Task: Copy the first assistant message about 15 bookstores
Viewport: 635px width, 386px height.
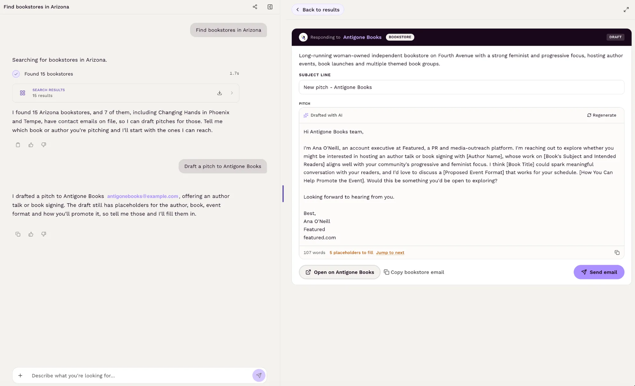Action: tap(18, 145)
